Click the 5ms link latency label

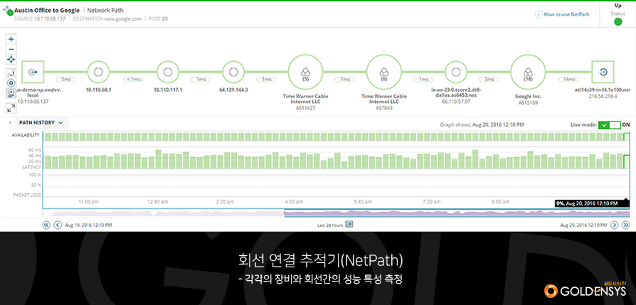[65, 79]
